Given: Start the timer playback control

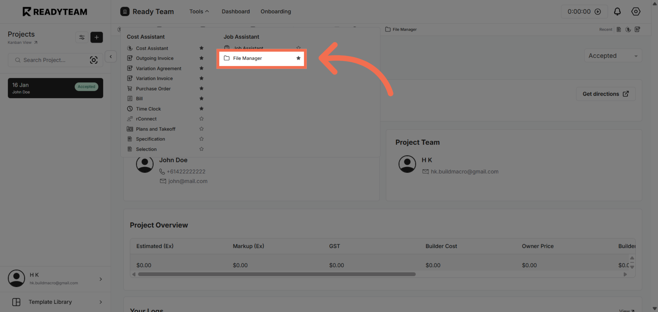Looking at the screenshot, I should pos(598,11).
